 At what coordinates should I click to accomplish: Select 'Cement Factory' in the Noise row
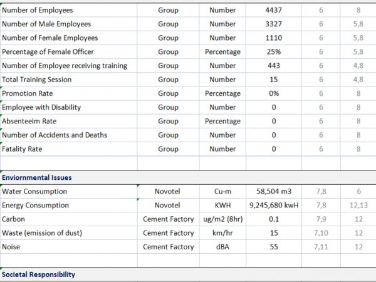[x=169, y=248]
